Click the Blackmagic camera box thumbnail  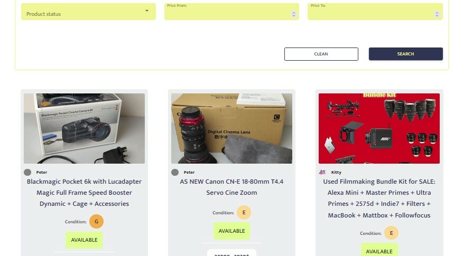click(84, 128)
